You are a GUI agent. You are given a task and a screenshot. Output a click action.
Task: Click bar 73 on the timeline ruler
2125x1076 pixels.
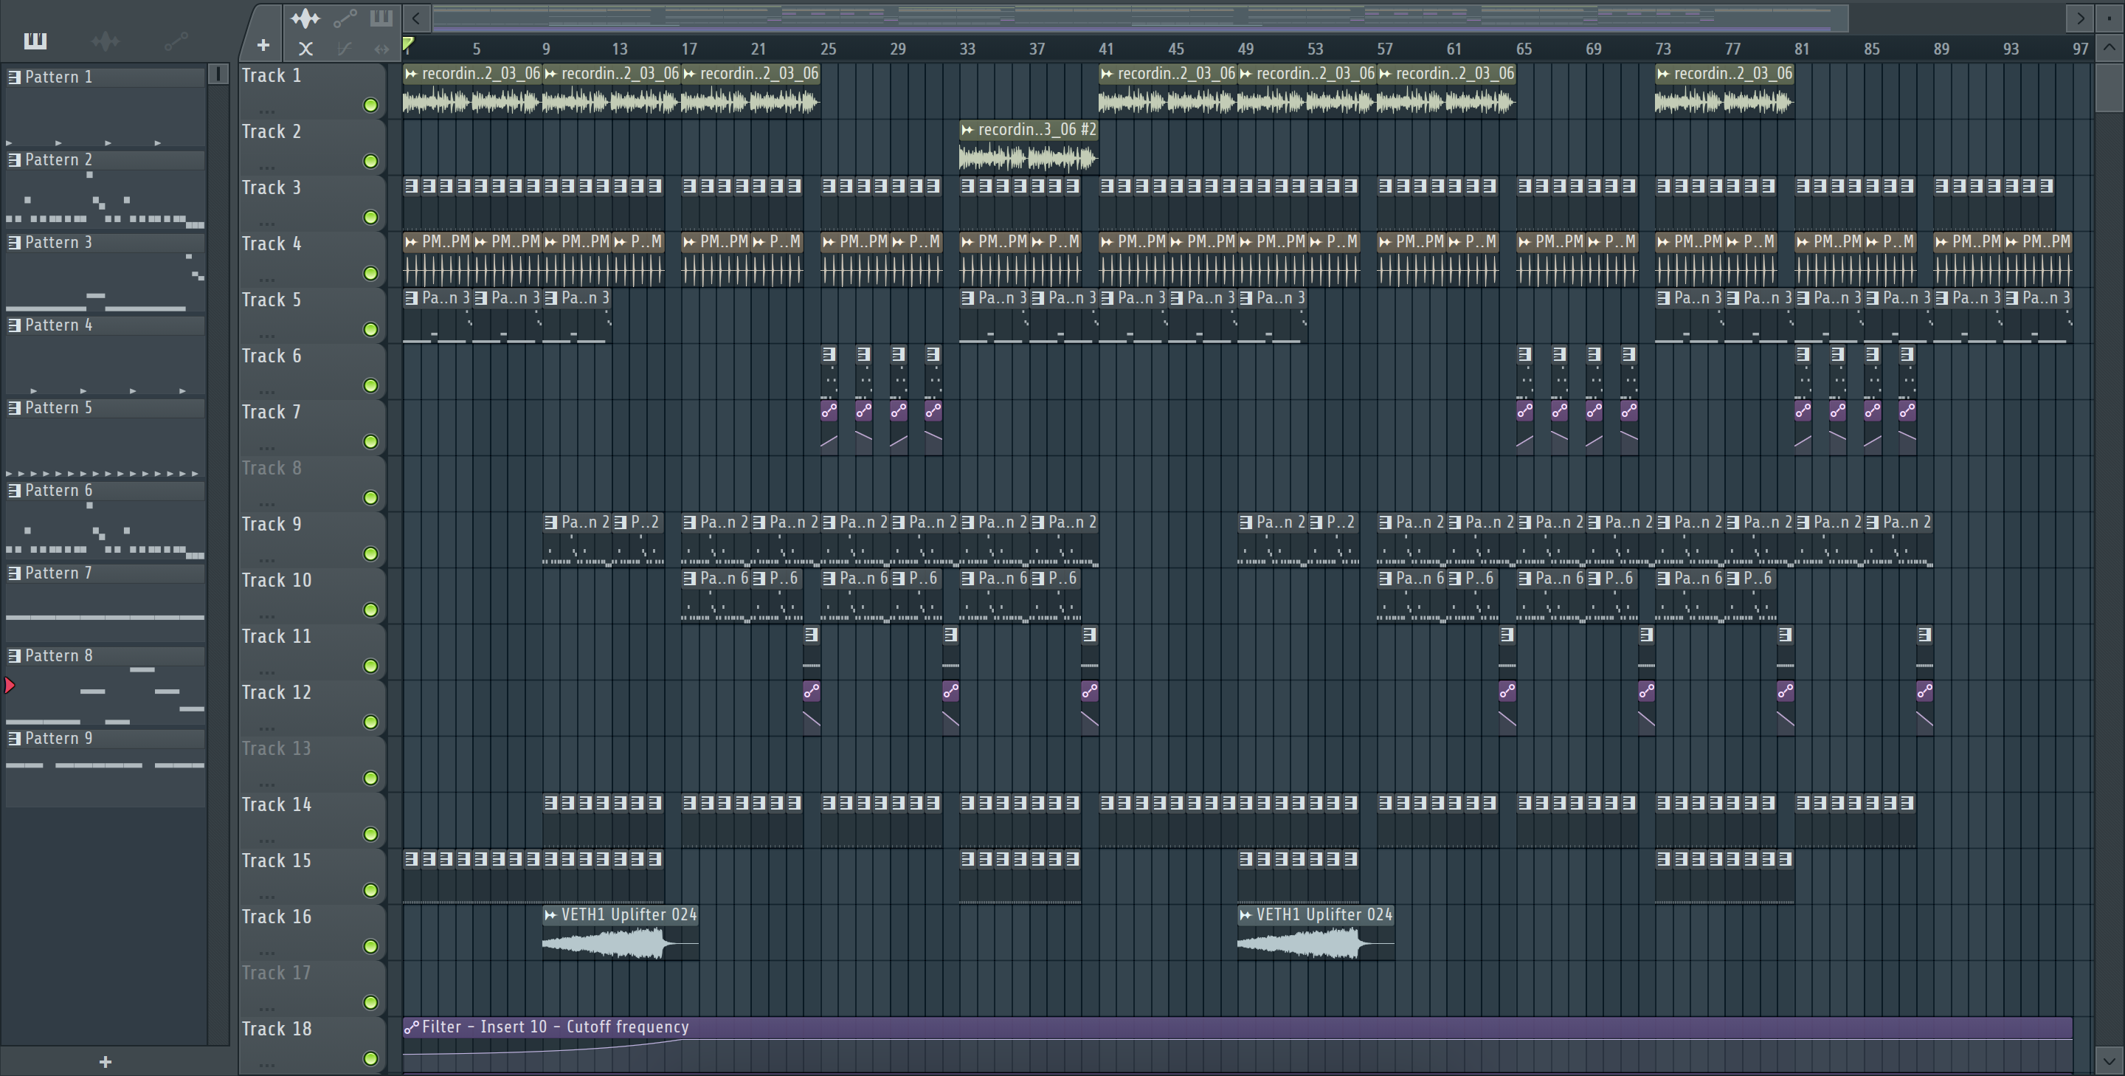[1663, 49]
